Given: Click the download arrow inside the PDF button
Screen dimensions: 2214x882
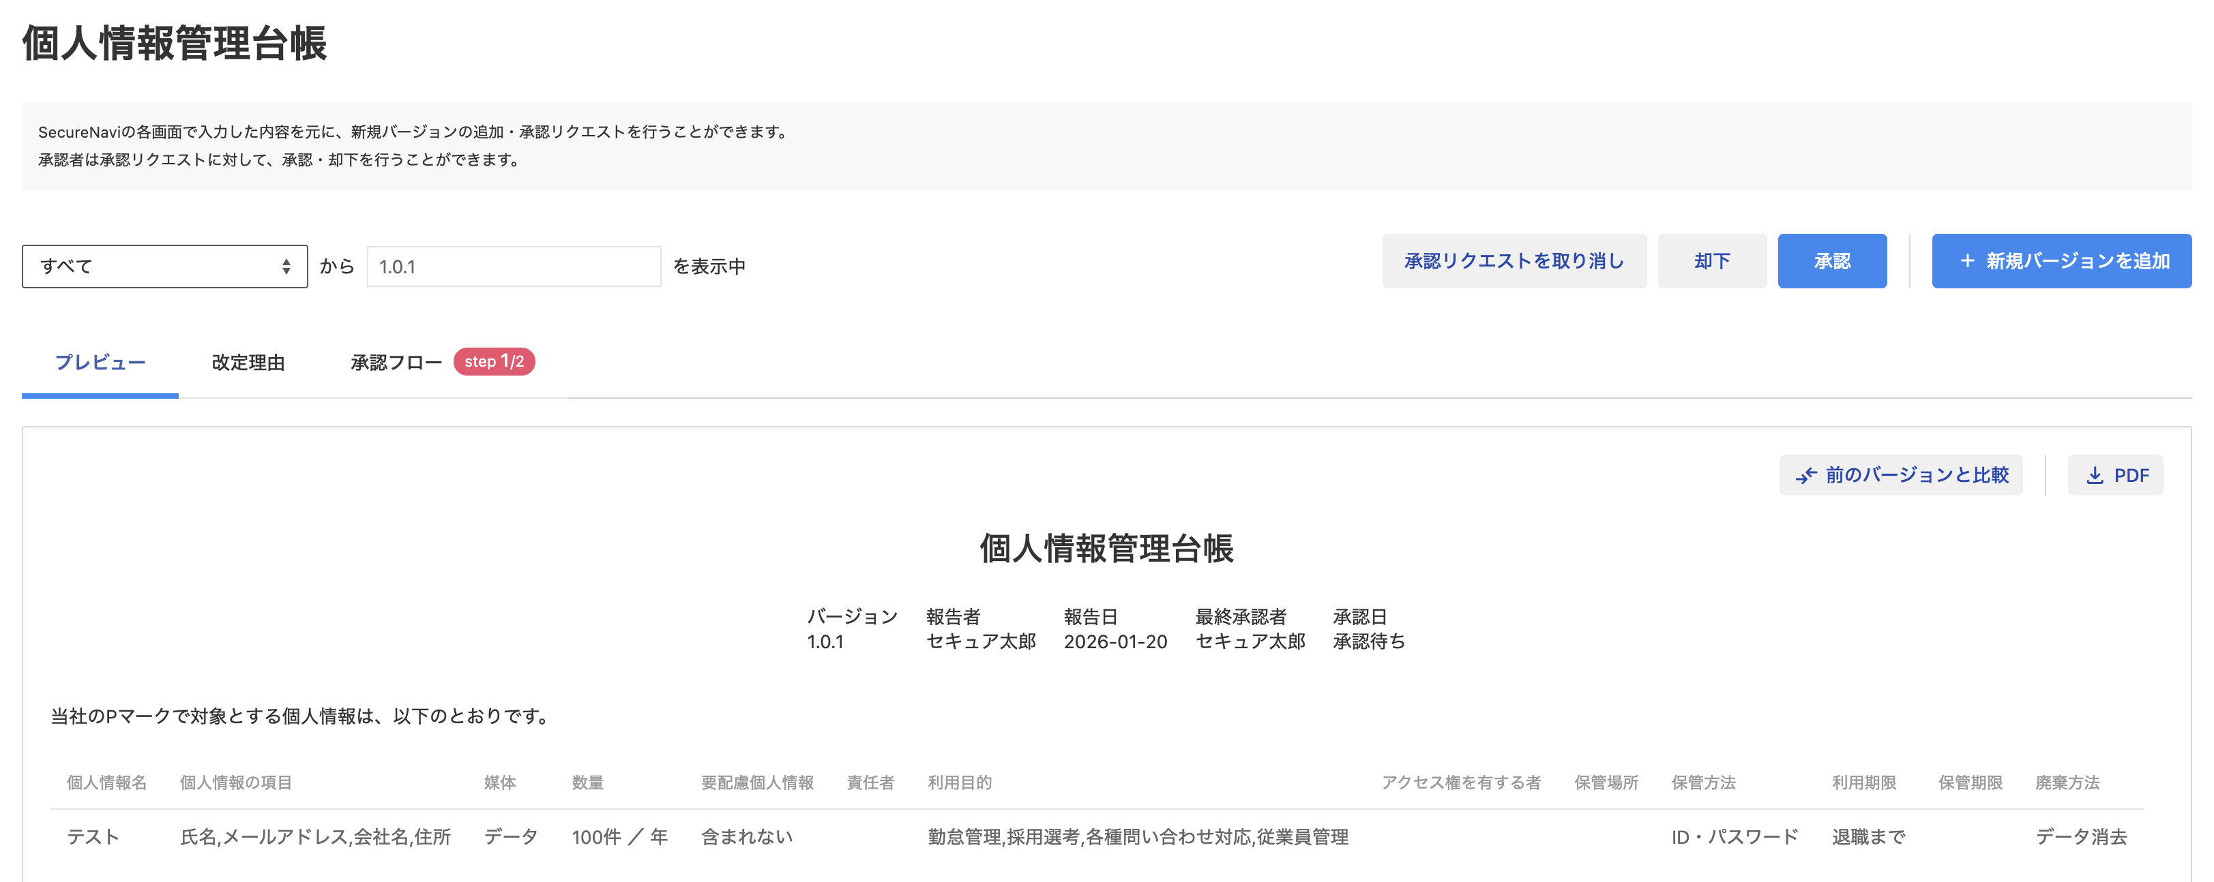Looking at the screenshot, I should (2095, 474).
